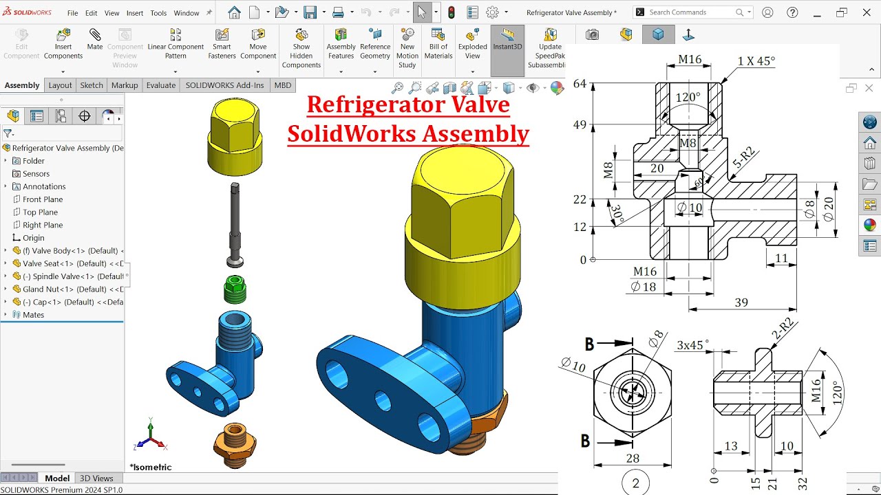Image resolution: width=881 pixels, height=495 pixels.
Task: Click the Rebuild traffic light icon
Action: [452, 12]
